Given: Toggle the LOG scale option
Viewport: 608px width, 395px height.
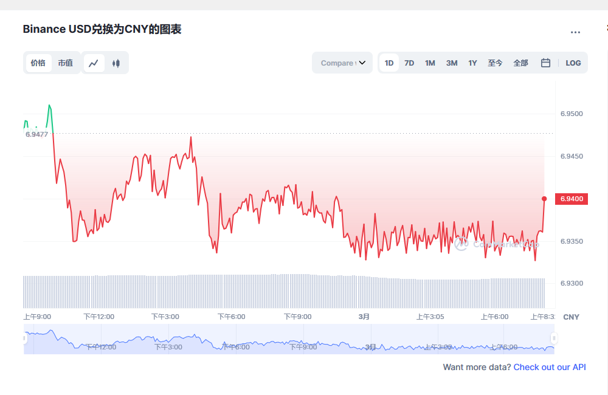Looking at the screenshot, I should (x=573, y=63).
